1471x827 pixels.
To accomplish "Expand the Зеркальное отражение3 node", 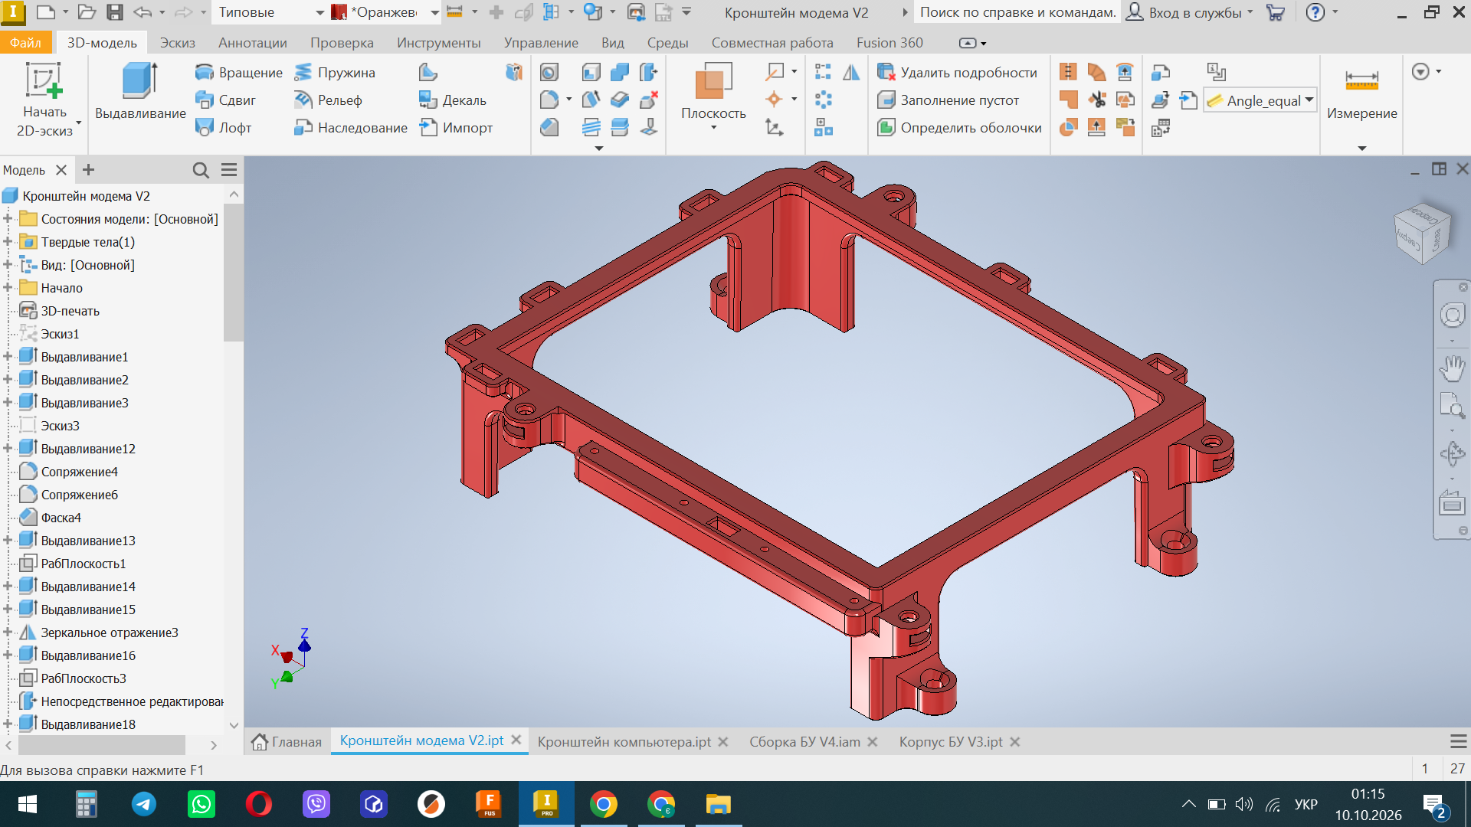I will [x=7, y=633].
